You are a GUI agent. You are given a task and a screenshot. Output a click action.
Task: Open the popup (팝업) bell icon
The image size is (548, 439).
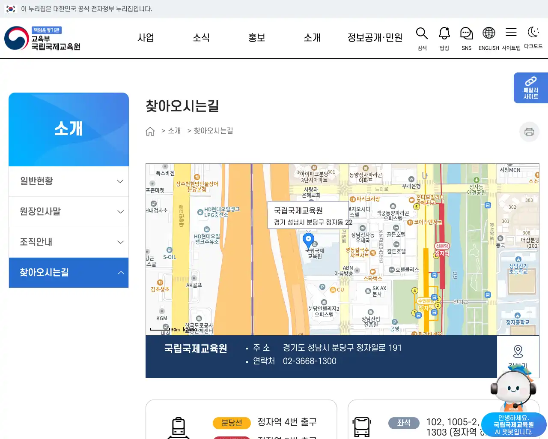click(444, 39)
